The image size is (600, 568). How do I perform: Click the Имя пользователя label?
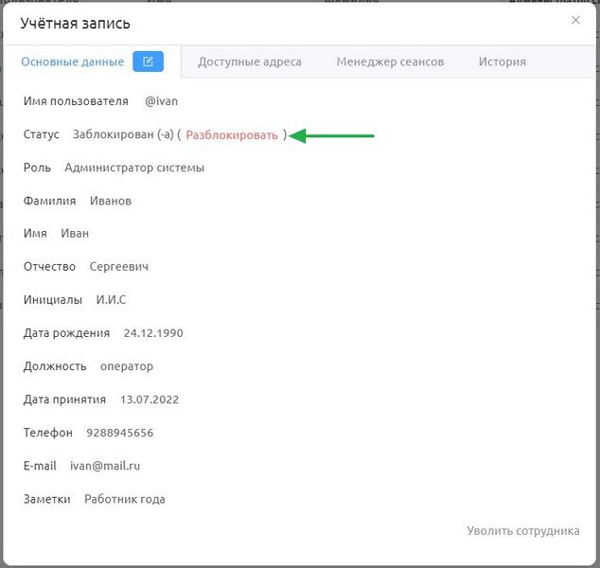76,101
